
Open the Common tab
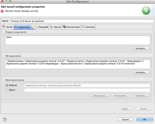pyautogui.click(x=88, y=27)
